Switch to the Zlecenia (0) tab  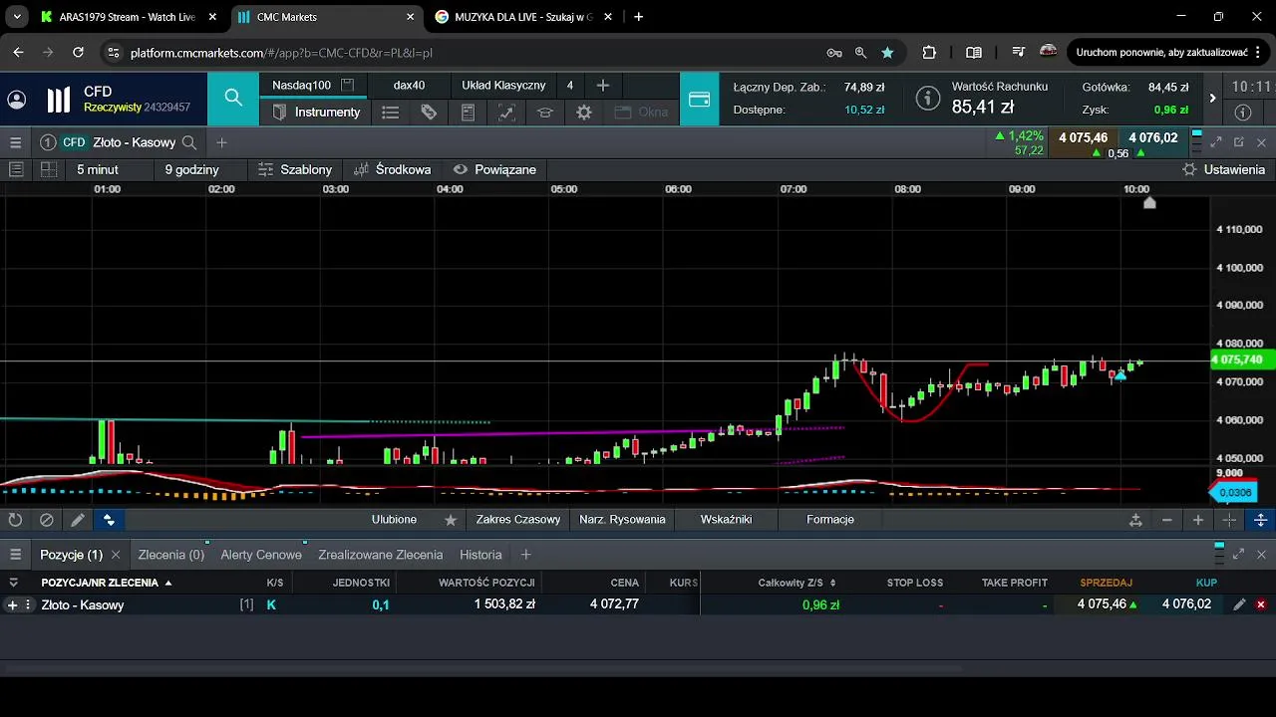click(171, 555)
